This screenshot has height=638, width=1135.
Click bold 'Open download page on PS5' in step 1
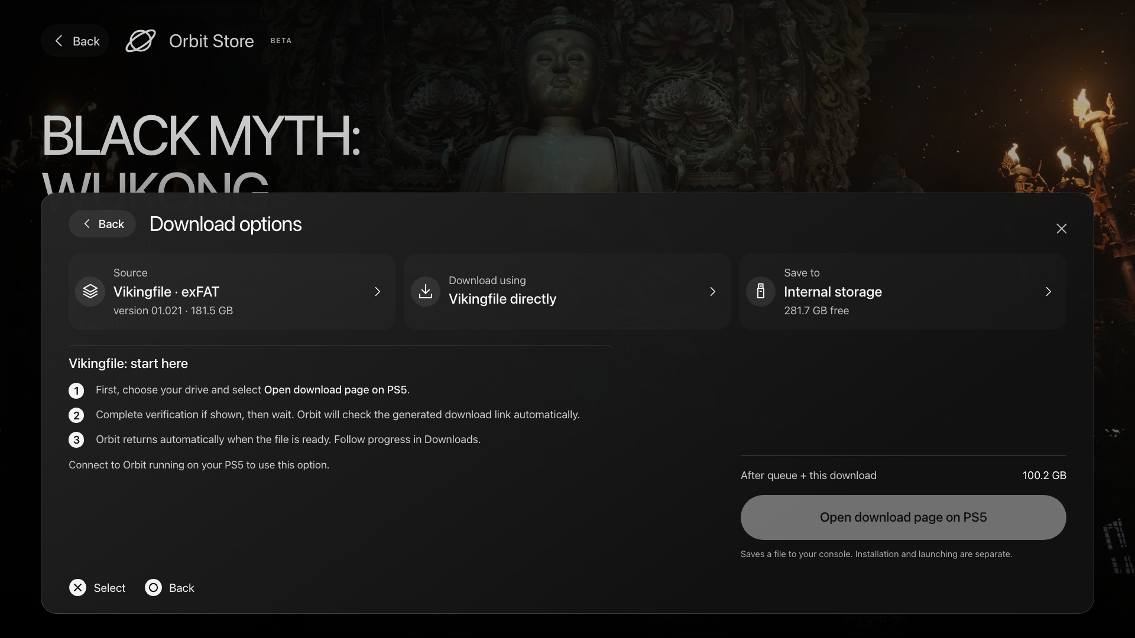[x=335, y=390]
